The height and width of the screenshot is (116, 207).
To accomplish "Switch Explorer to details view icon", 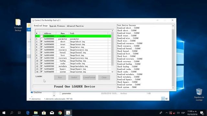I will point(163,99).
